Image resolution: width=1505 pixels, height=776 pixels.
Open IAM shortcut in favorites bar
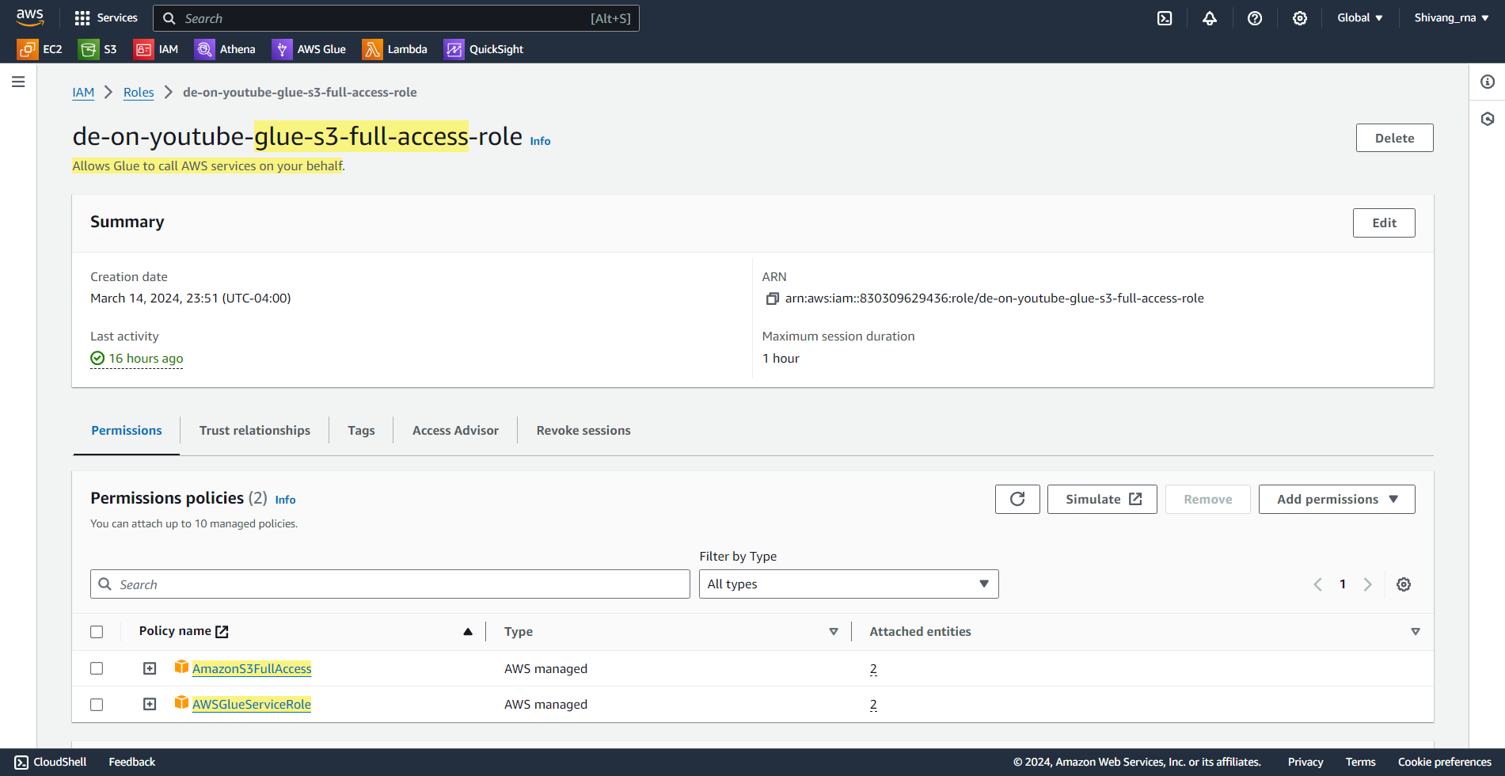pyautogui.click(x=156, y=49)
